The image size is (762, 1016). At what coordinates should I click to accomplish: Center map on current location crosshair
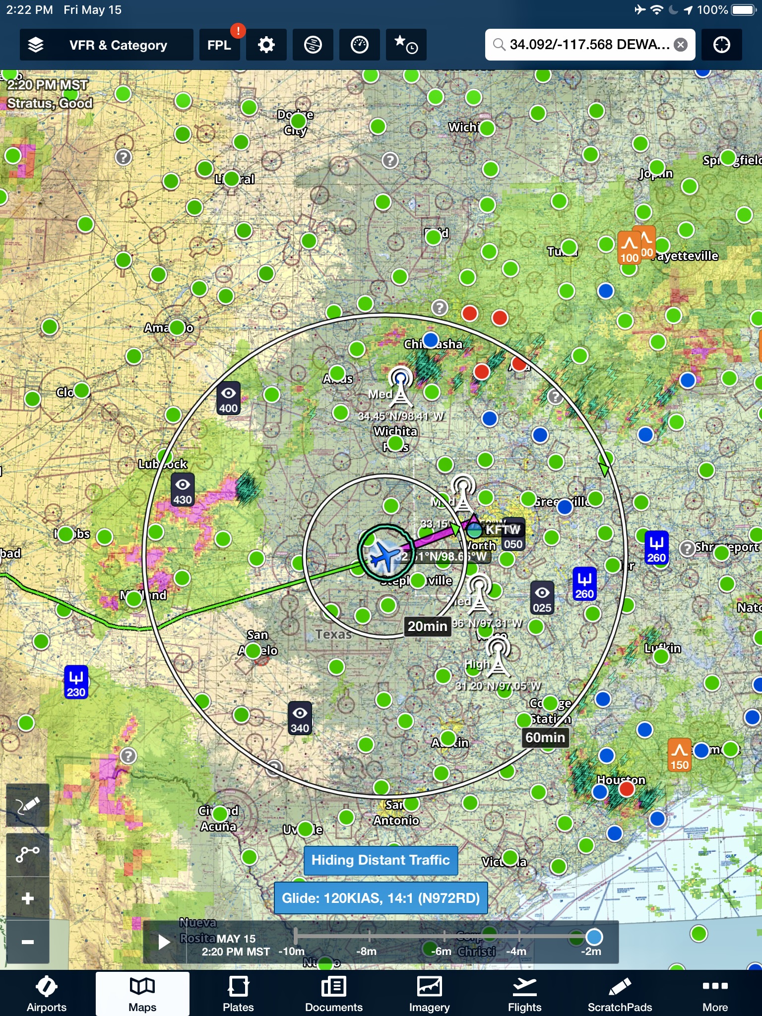(721, 45)
